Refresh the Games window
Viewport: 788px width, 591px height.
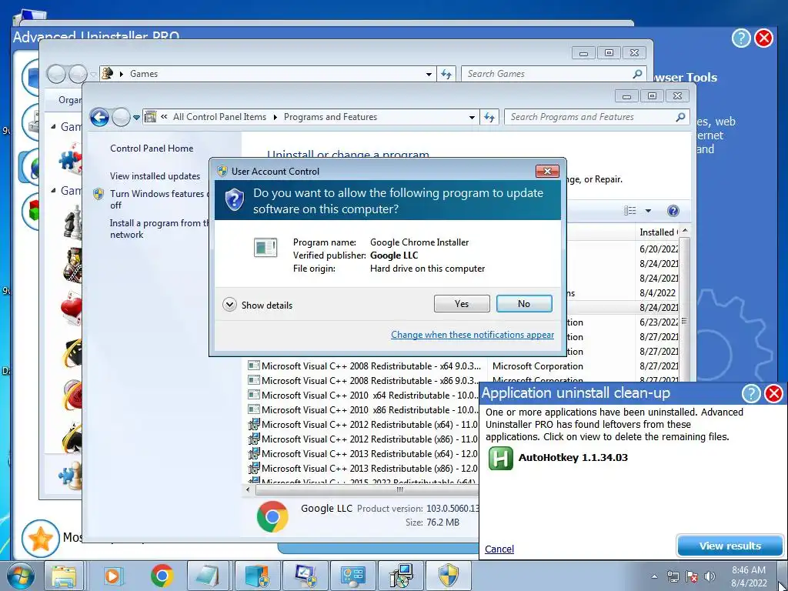coord(446,75)
